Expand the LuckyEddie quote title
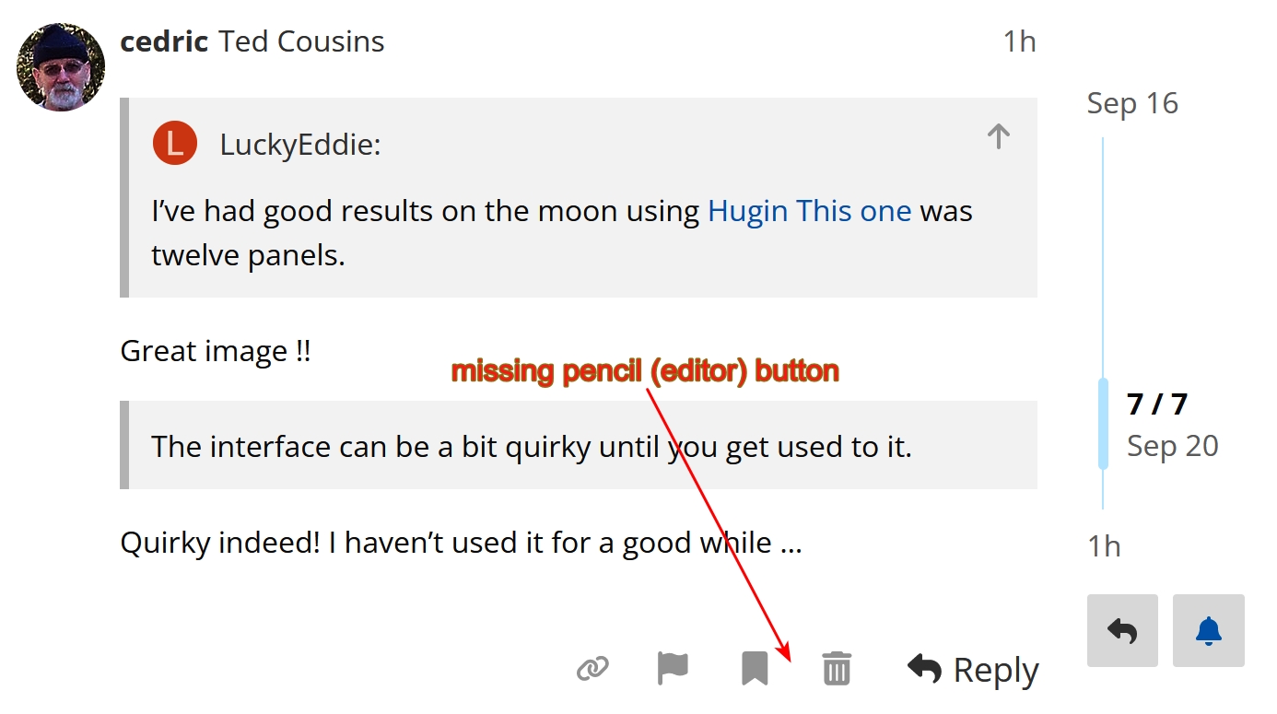This screenshot has height=714, width=1277. (x=299, y=145)
